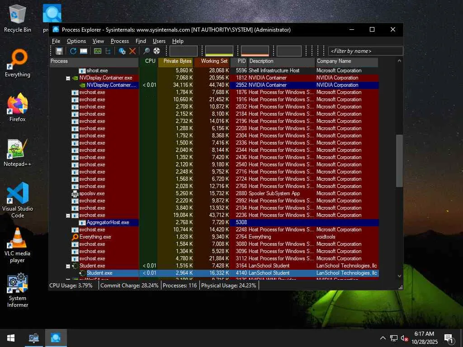463x347 pixels.
Task: Sort by the PID column header
Action: point(239,61)
